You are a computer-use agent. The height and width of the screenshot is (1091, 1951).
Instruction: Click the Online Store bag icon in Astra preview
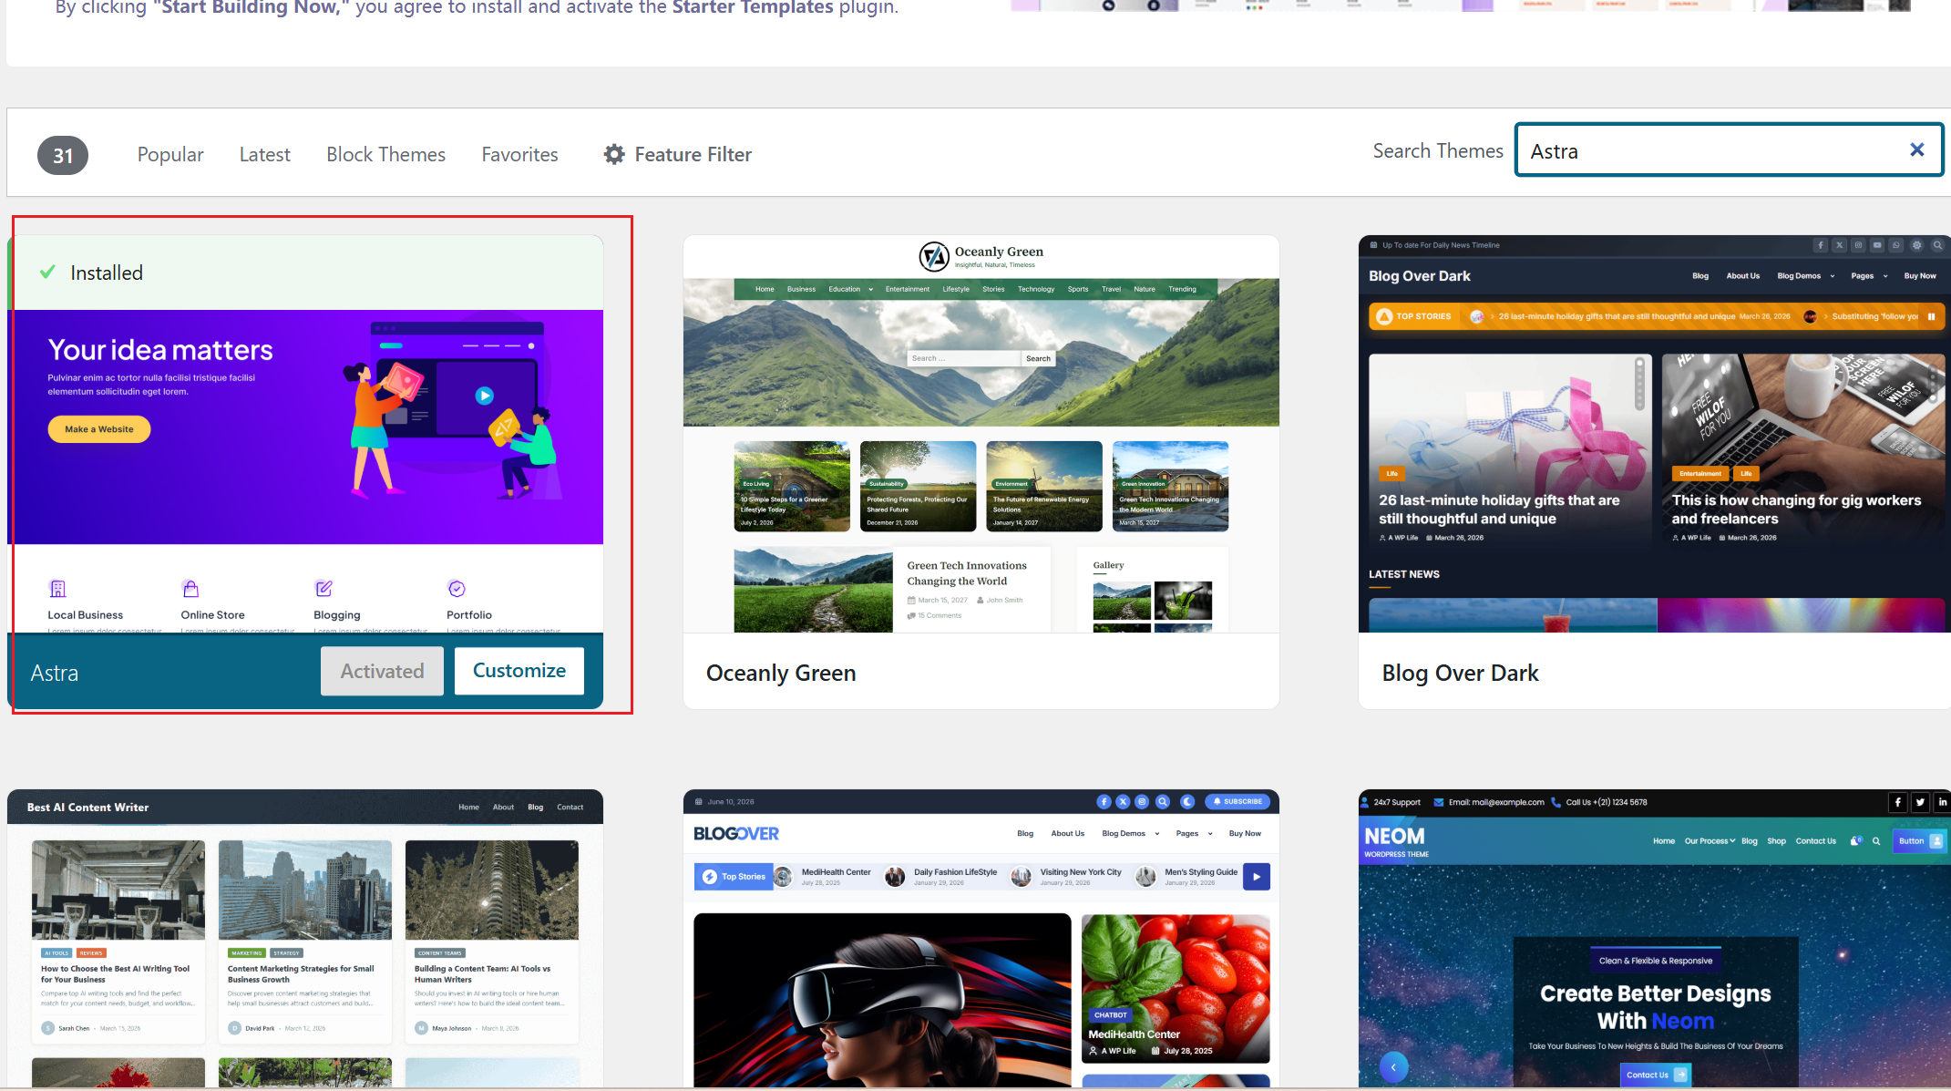click(x=190, y=589)
